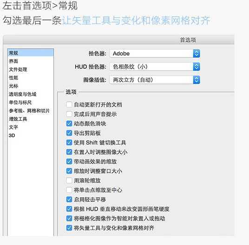Toggle 在置入时调整图像大小 checkbox
The width and height of the screenshot is (249, 245).
point(69,152)
